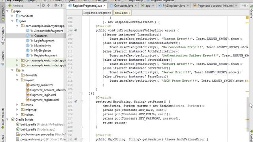Toggle the Build Variants tool window
The width and height of the screenshot is (253, 142).
click(3, 118)
